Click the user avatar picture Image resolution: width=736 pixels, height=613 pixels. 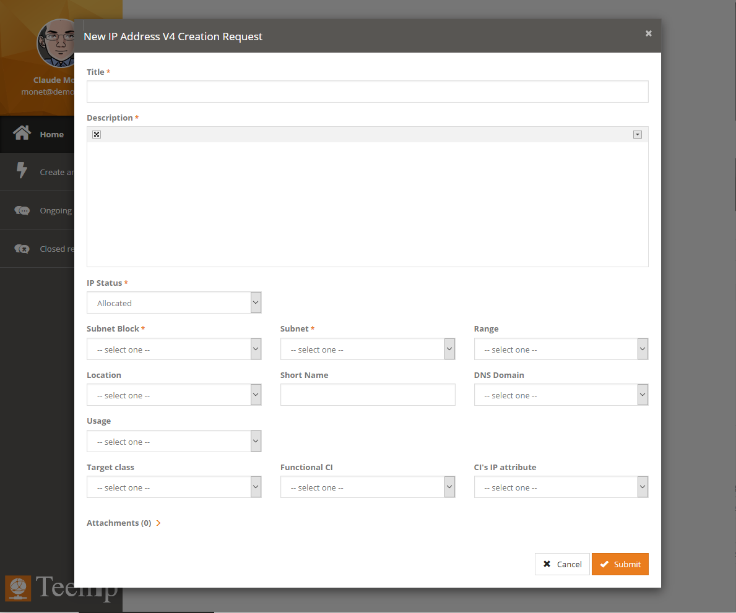tap(59, 43)
